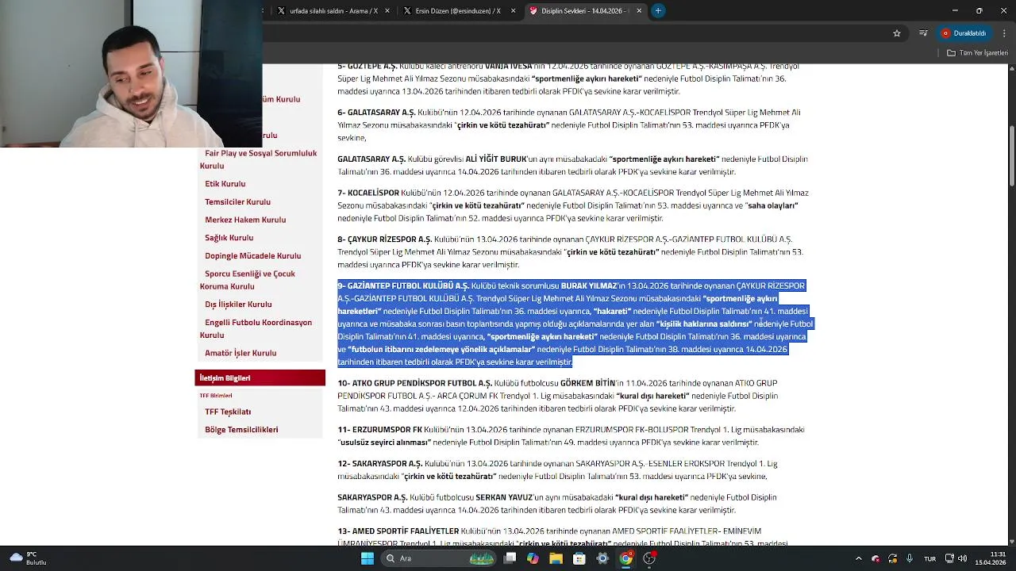
Task: Click '10- ATKO GRUP PENDİKSPOR FUTBOL A.Ş.' heading
Action: click(x=414, y=384)
